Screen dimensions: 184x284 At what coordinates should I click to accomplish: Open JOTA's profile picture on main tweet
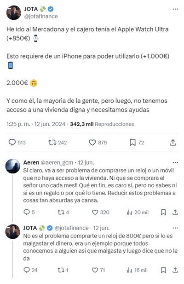[x=14, y=12]
